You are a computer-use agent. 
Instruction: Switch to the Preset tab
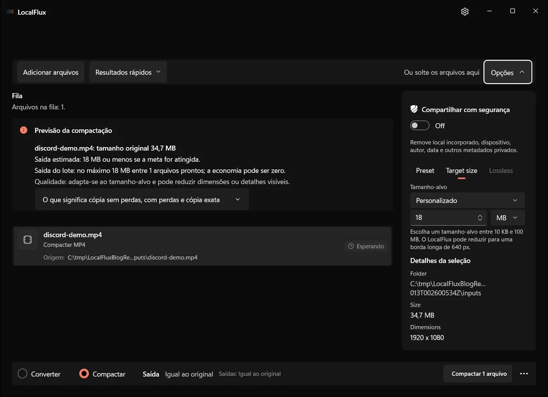coord(425,170)
